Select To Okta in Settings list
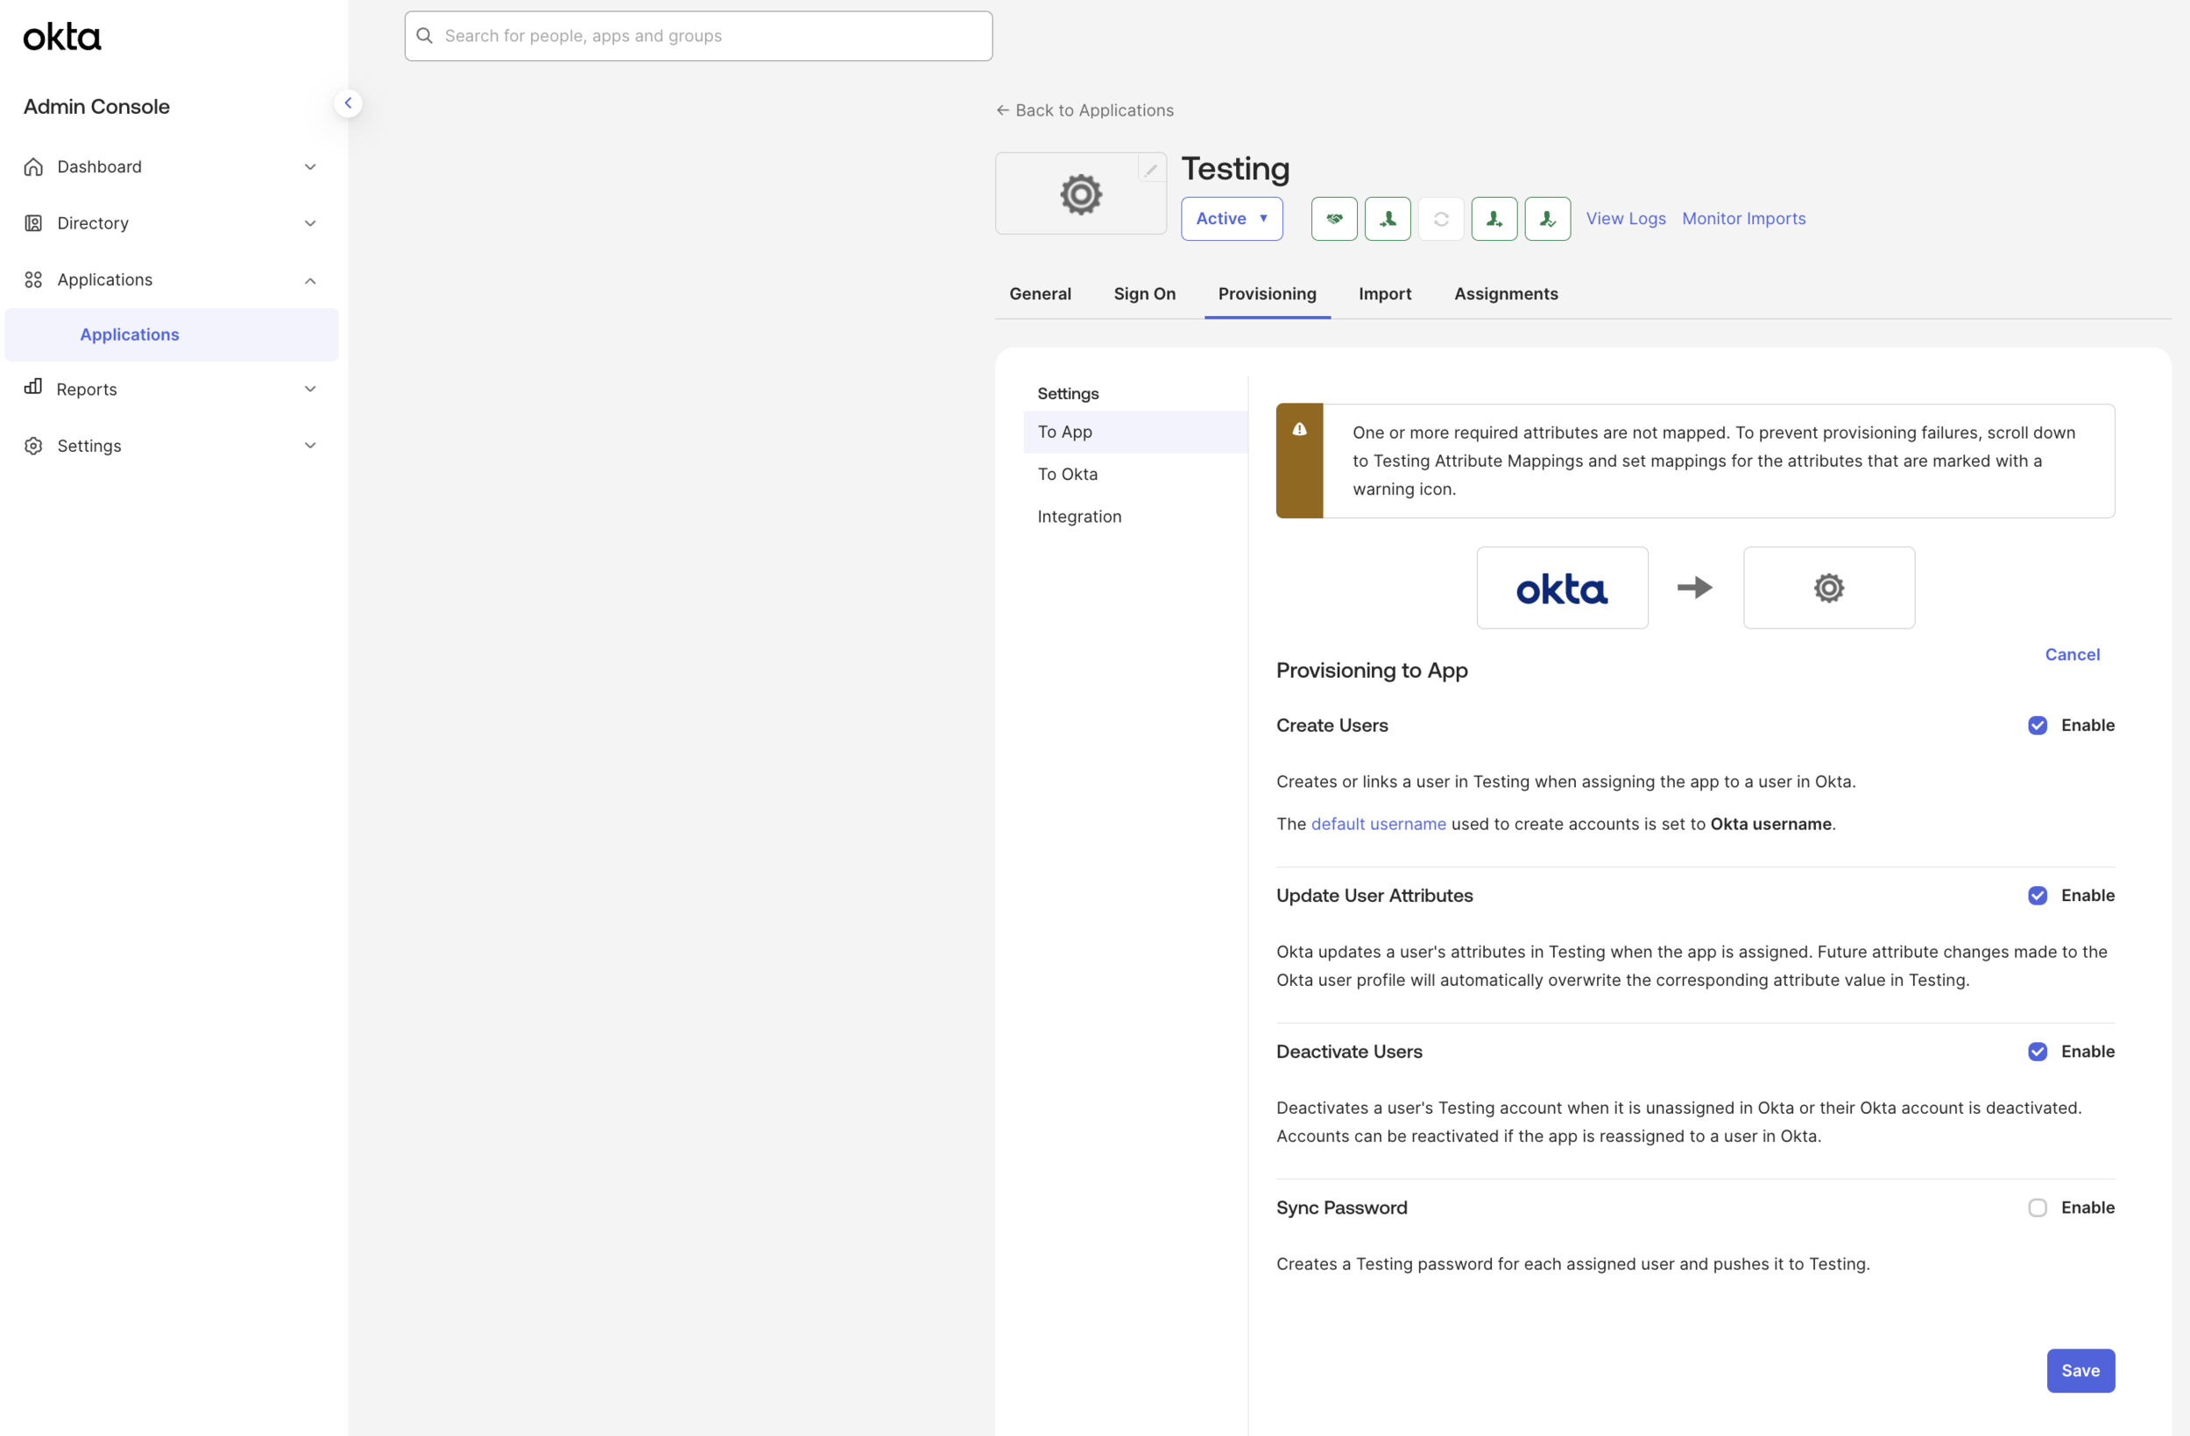Viewport: 2190px width, 1436px height. (x=1134, y=474)
